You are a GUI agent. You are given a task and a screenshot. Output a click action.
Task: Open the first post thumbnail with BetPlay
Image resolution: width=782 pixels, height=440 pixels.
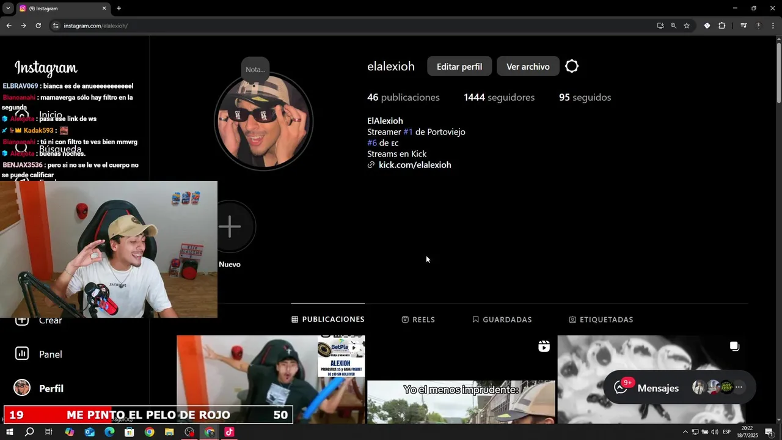[x=271, y=379]
